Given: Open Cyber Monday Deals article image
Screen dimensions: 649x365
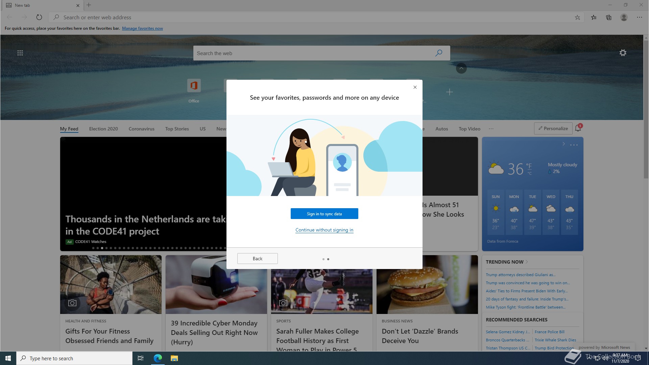Looking at the screenshot, I should coord(216,285).
